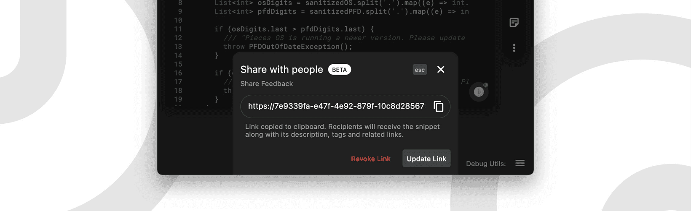Click the Update Link button

click(x=426, y=159)
